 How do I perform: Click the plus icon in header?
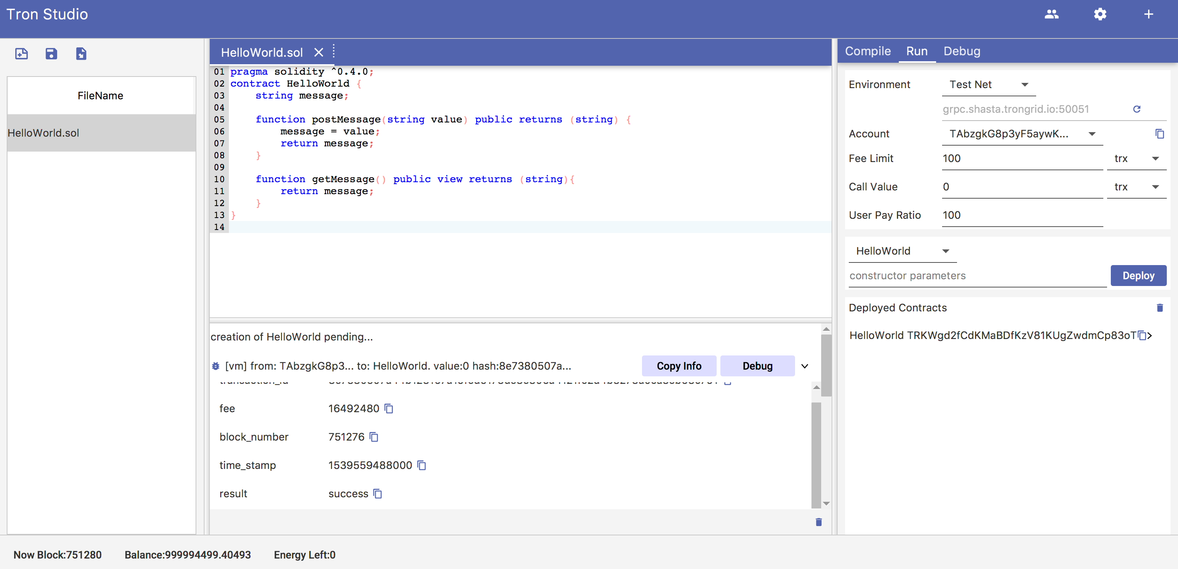coord(1148,14)
